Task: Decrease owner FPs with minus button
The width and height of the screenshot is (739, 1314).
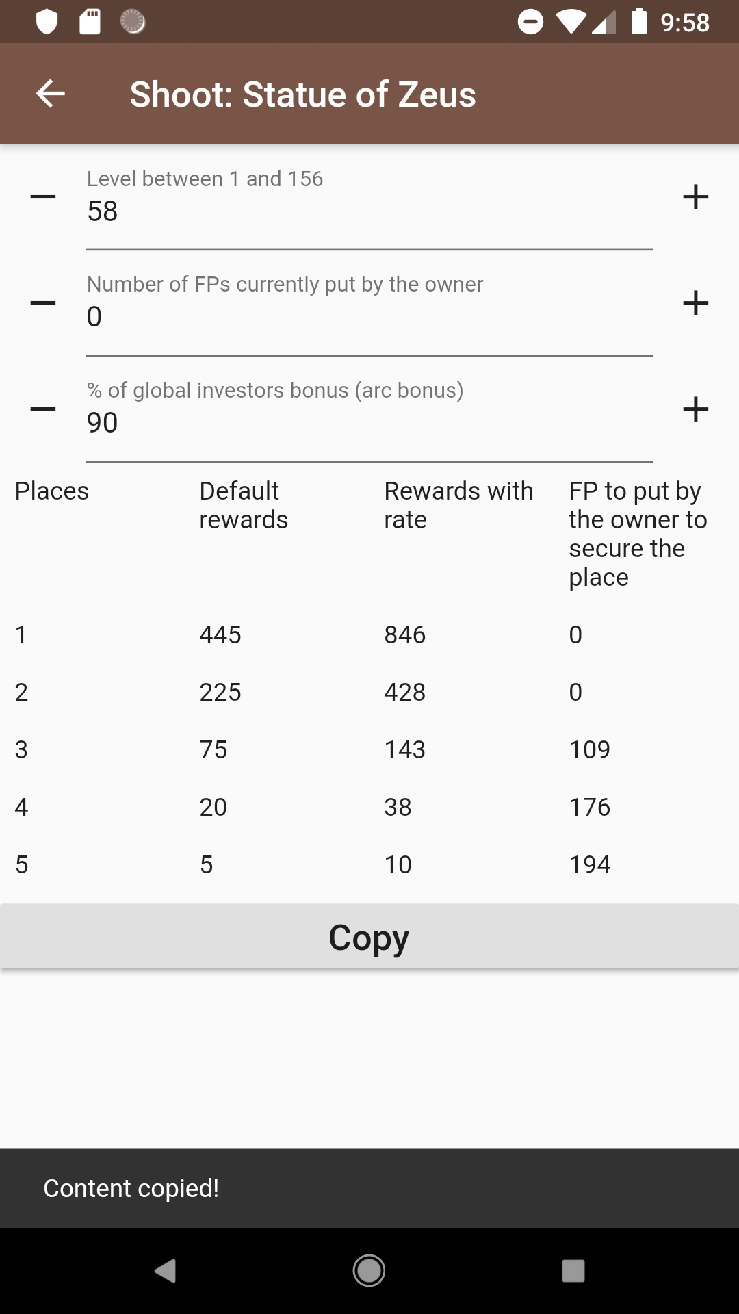Action: pos(43,303)
